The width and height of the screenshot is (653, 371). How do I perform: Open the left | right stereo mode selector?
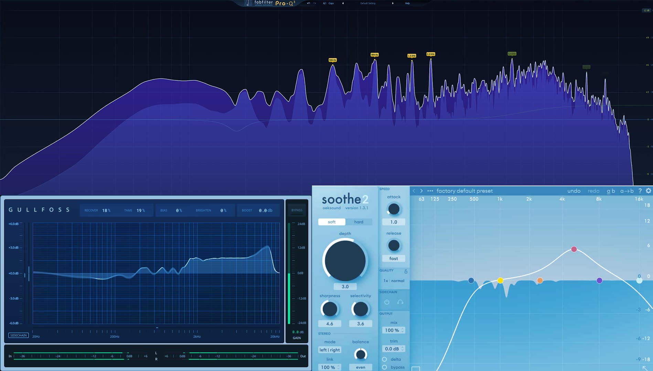329,350
